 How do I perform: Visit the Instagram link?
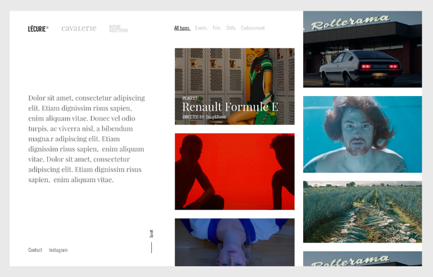point(58,250)
